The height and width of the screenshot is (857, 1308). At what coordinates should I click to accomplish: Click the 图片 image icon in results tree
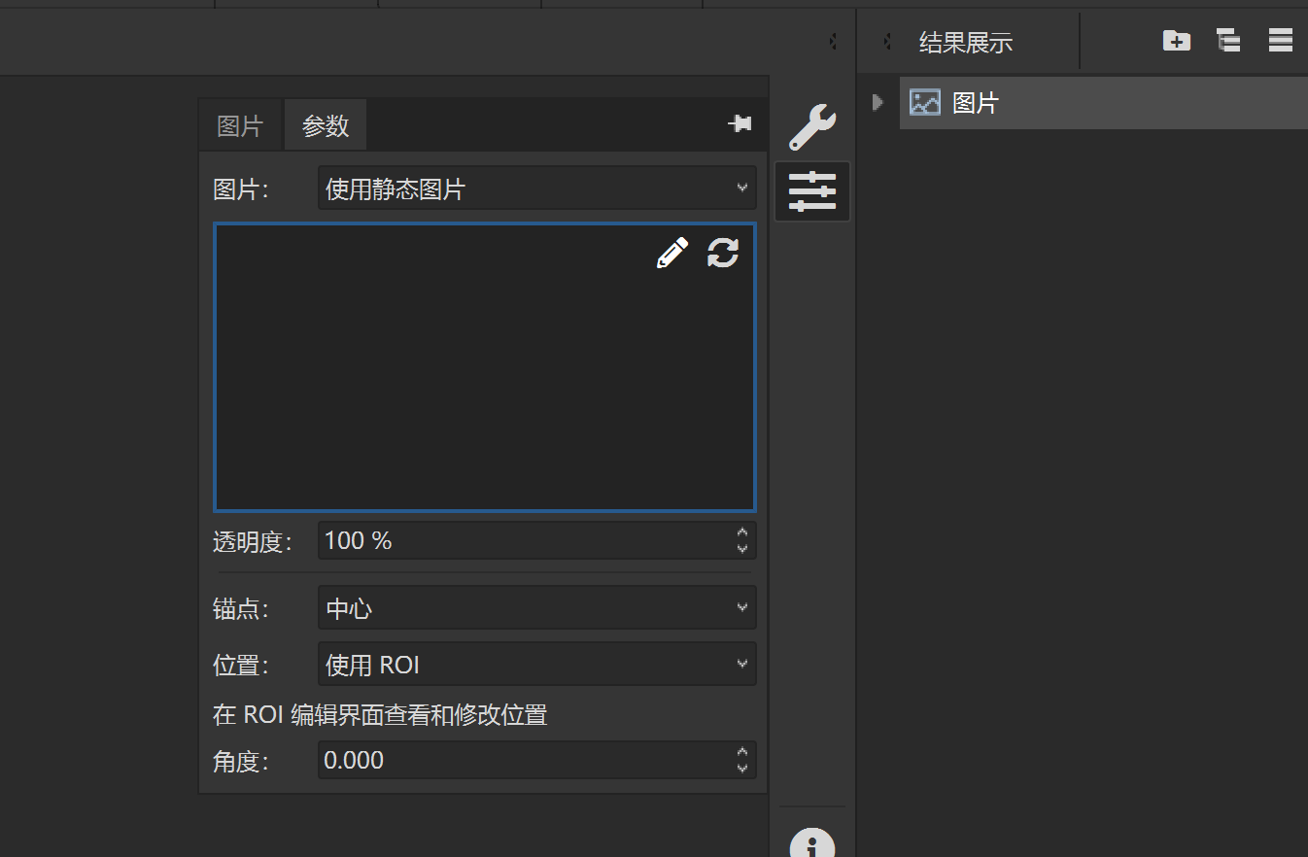click(x=924, y=102)
